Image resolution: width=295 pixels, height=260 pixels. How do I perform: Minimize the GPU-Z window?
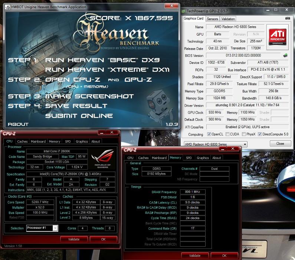pyautogui.click(x=268, y=10)
